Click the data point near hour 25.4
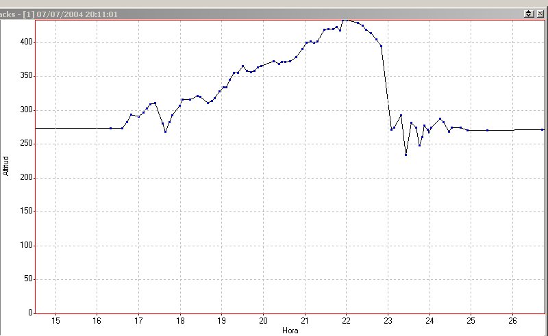 coord(487,130)
